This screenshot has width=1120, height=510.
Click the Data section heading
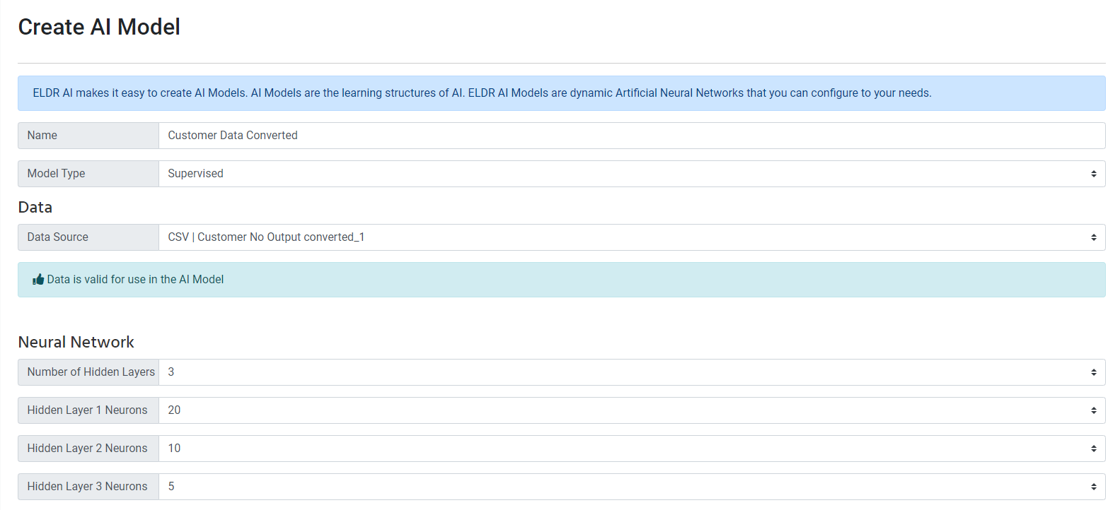click(35, 207)
